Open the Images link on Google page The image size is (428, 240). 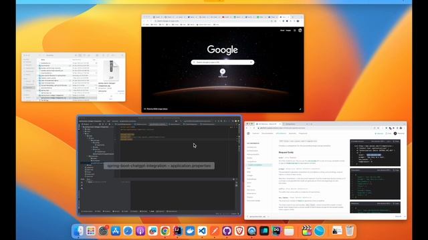[288, 31]
